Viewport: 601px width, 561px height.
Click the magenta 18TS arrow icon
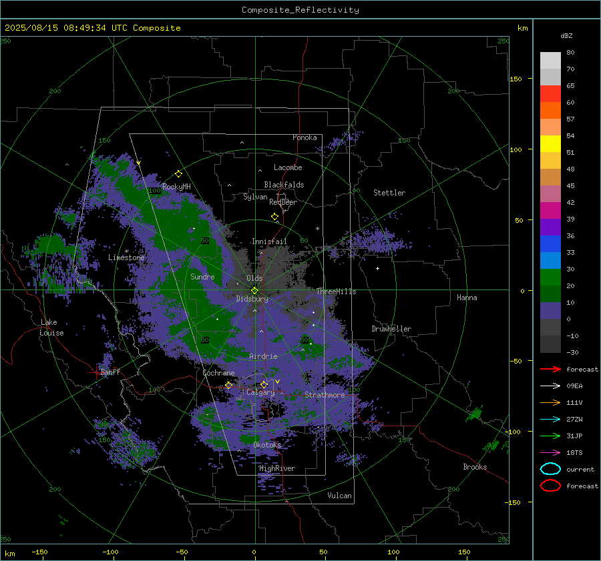coord(550,452)
